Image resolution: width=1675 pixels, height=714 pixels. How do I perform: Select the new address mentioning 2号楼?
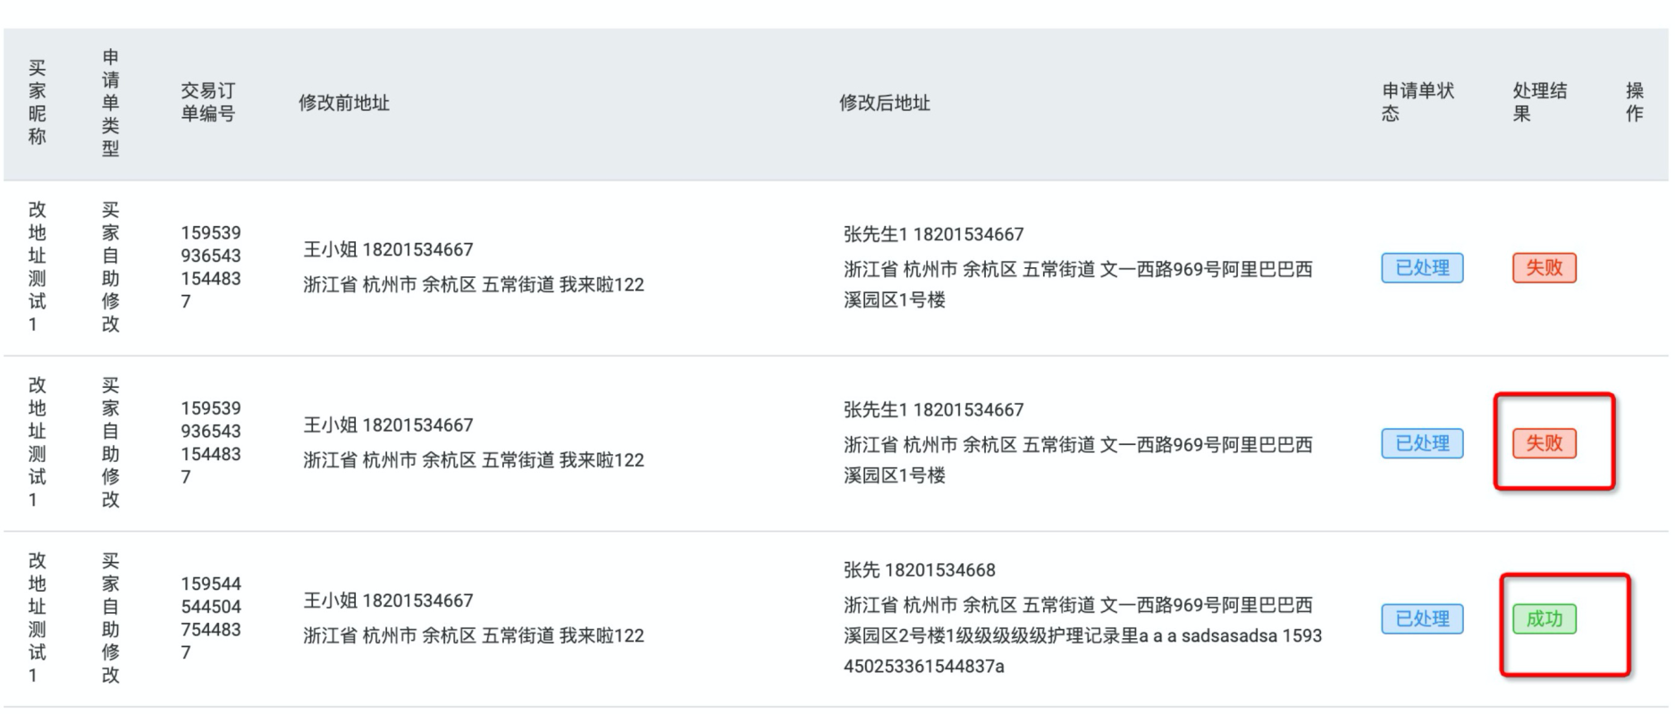click(x=1082, y=635)
